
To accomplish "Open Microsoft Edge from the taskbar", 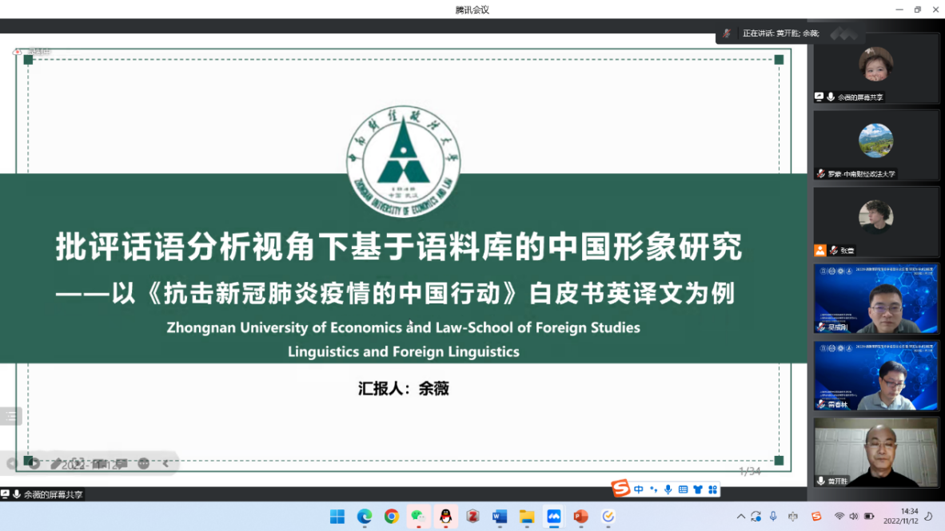I will pyautogui.click(x=365, y=517).
